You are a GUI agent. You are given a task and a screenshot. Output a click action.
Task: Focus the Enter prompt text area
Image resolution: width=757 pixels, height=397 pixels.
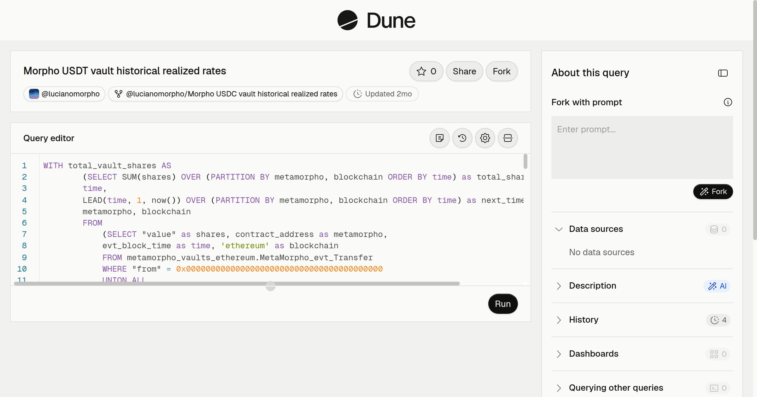[642, 147]
